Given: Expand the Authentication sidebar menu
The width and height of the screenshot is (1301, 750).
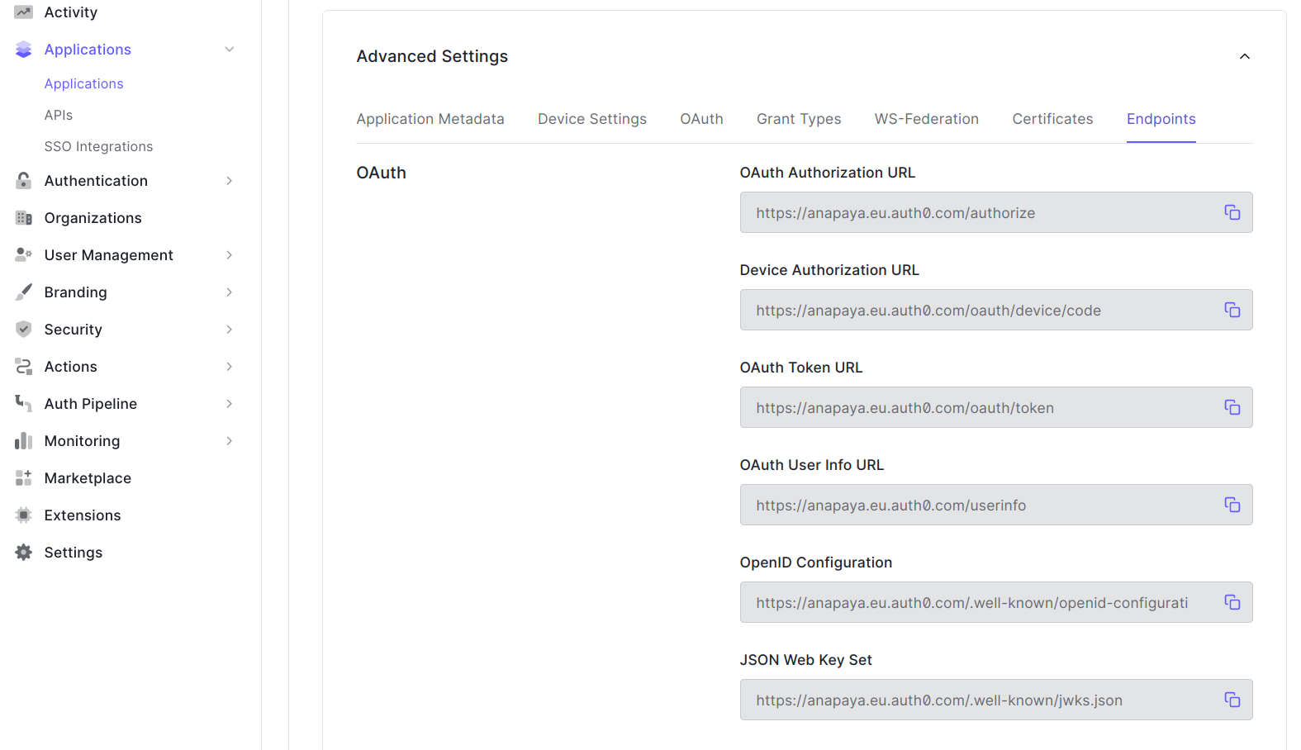Looking at the screenshot, I should coord(230,181).
